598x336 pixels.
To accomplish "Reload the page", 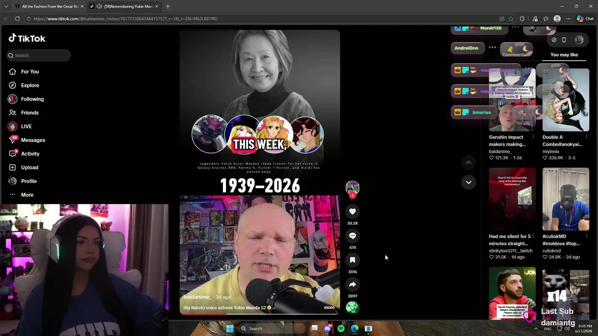I will [x=17, y=19].
